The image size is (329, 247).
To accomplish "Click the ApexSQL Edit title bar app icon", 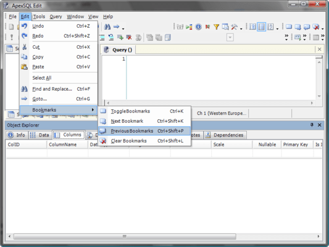I will (x=6, y=6).
